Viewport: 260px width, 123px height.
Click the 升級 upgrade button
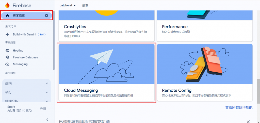[43, 109]
